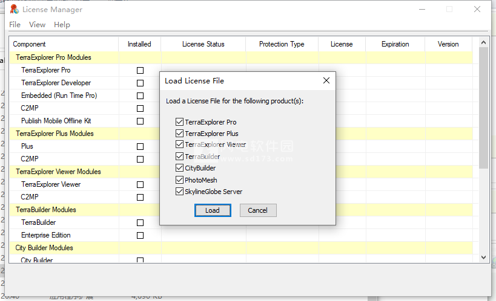Uncheck TerraBuilder in the dialog

tap(179, 157)
